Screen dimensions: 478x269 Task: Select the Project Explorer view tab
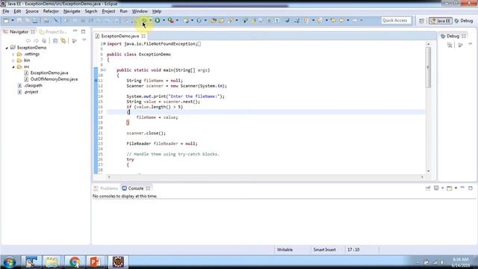click(x=53, y=31)
